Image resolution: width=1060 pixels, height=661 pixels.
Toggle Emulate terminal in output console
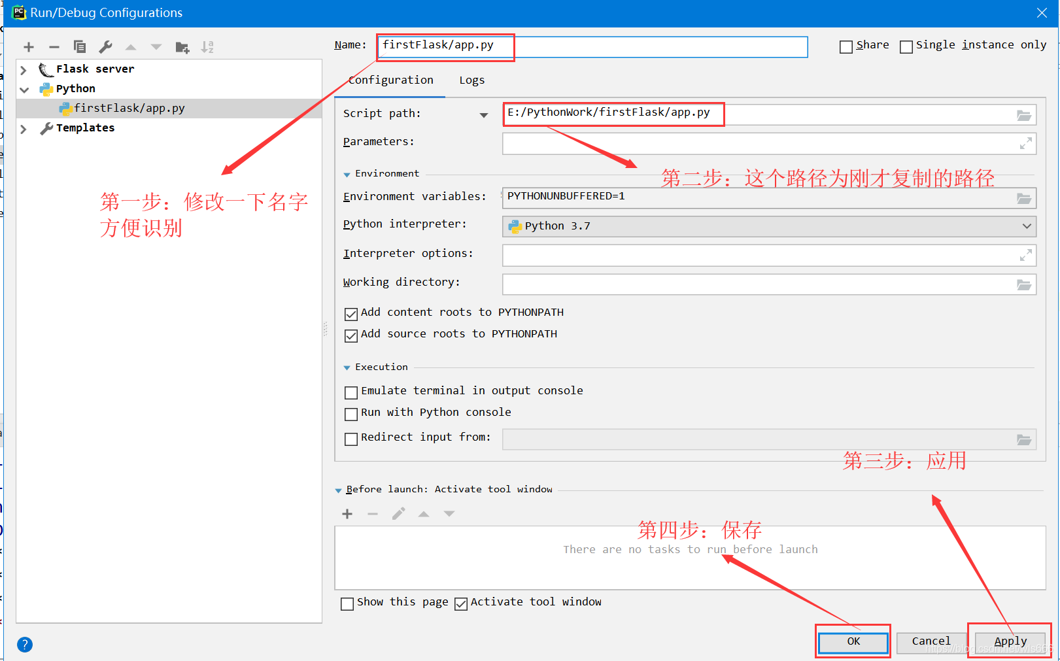pyautogui.click(x=351, y=392)
